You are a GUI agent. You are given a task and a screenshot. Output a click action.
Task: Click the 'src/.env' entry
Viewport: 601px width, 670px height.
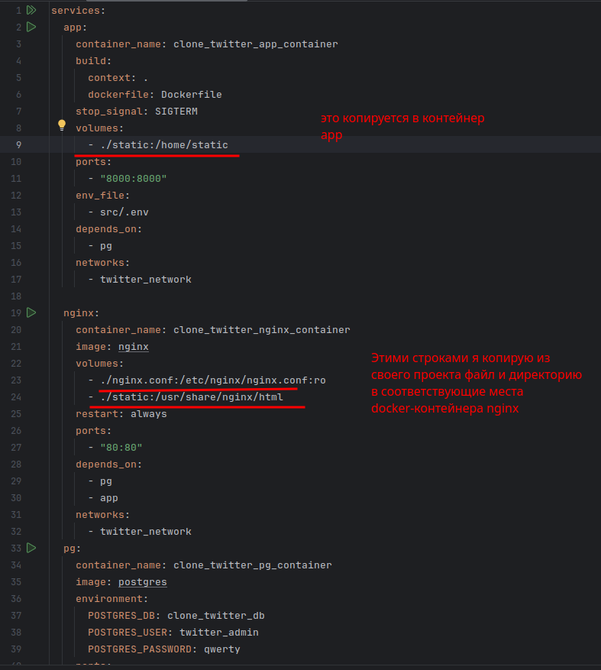pos(124,212)
